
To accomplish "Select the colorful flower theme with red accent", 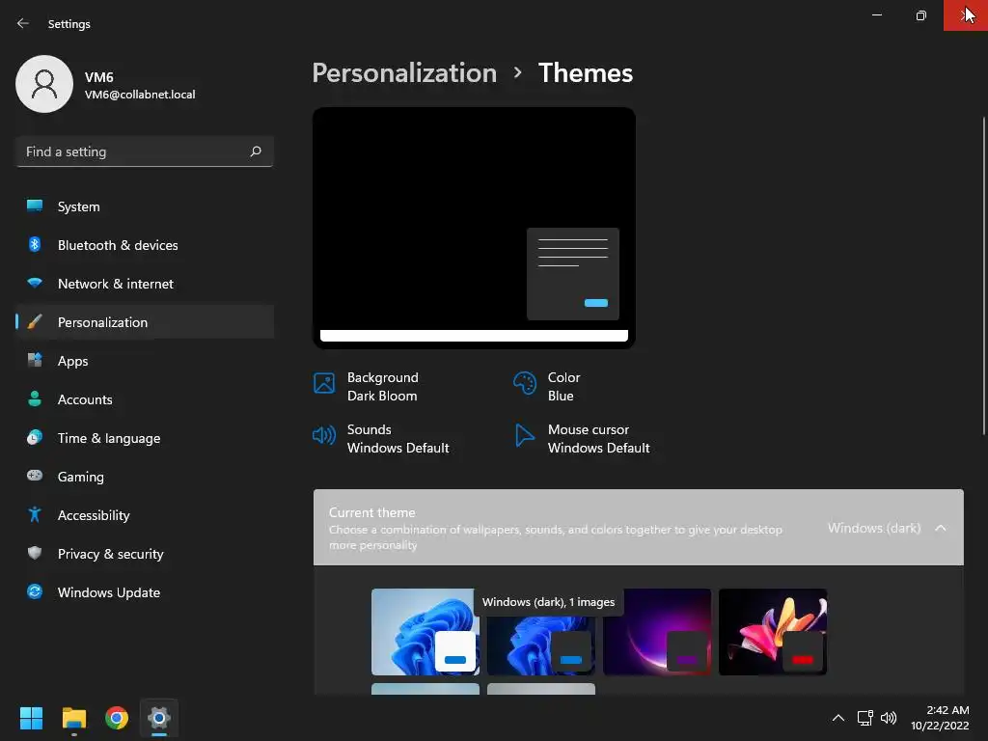I will coord(773,632).
